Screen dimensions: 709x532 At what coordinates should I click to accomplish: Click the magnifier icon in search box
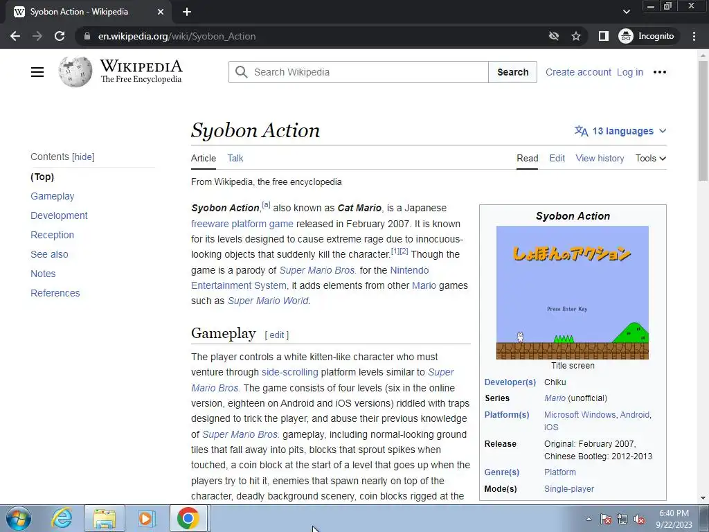tap(242, 72)
